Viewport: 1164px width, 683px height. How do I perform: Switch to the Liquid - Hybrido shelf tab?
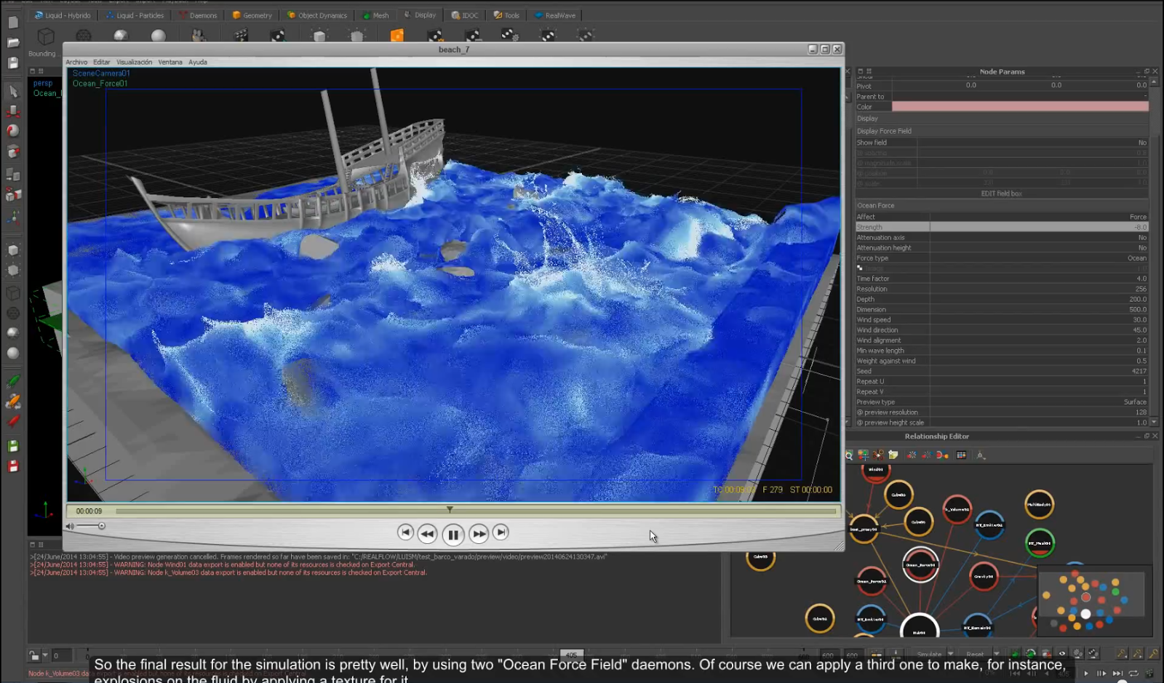(x=62, y=15)
